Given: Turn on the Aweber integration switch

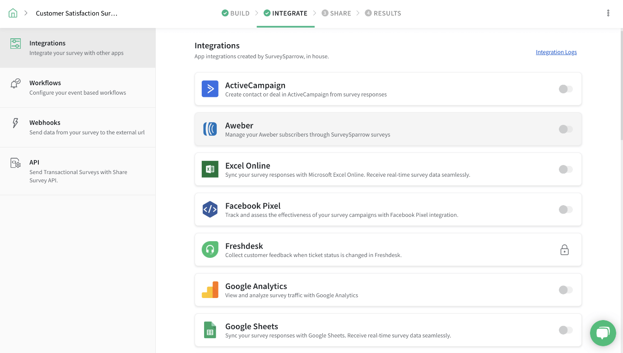Looking at the screenshot, I should [566, 129].
